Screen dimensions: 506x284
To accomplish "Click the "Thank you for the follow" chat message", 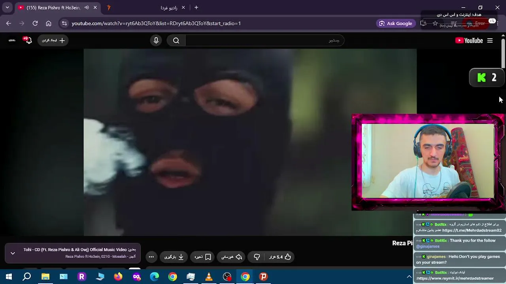I will 459,243.
